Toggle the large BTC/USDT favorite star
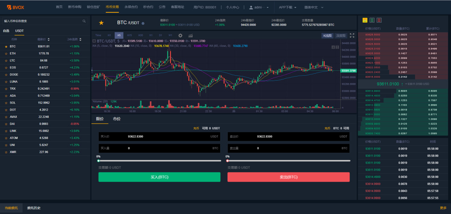 click(101, 23)
